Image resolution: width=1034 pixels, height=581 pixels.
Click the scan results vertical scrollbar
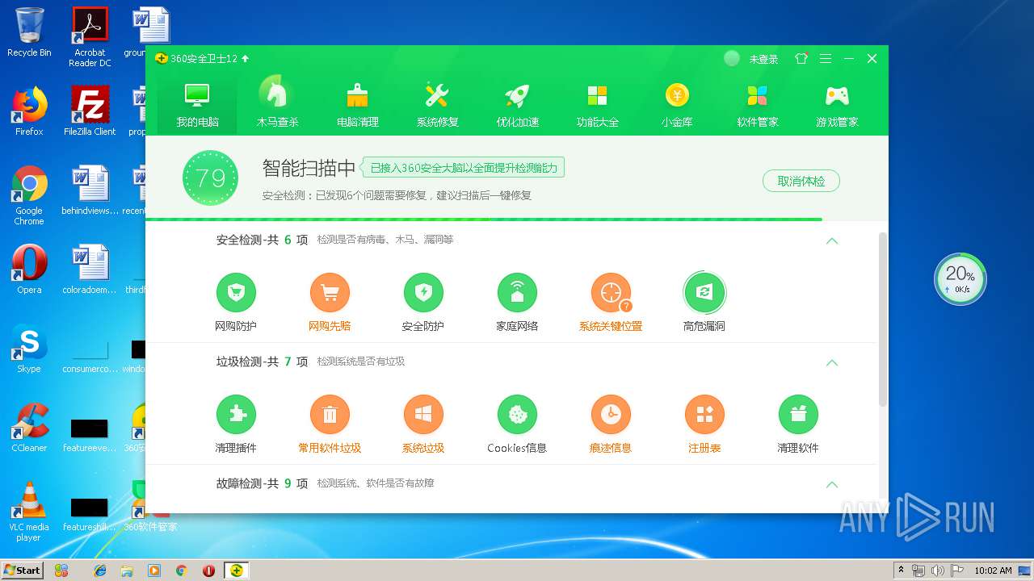coord(883,319)
